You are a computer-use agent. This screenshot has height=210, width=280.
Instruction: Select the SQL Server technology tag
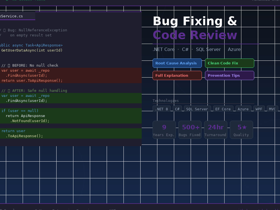[x=197, y=109]
